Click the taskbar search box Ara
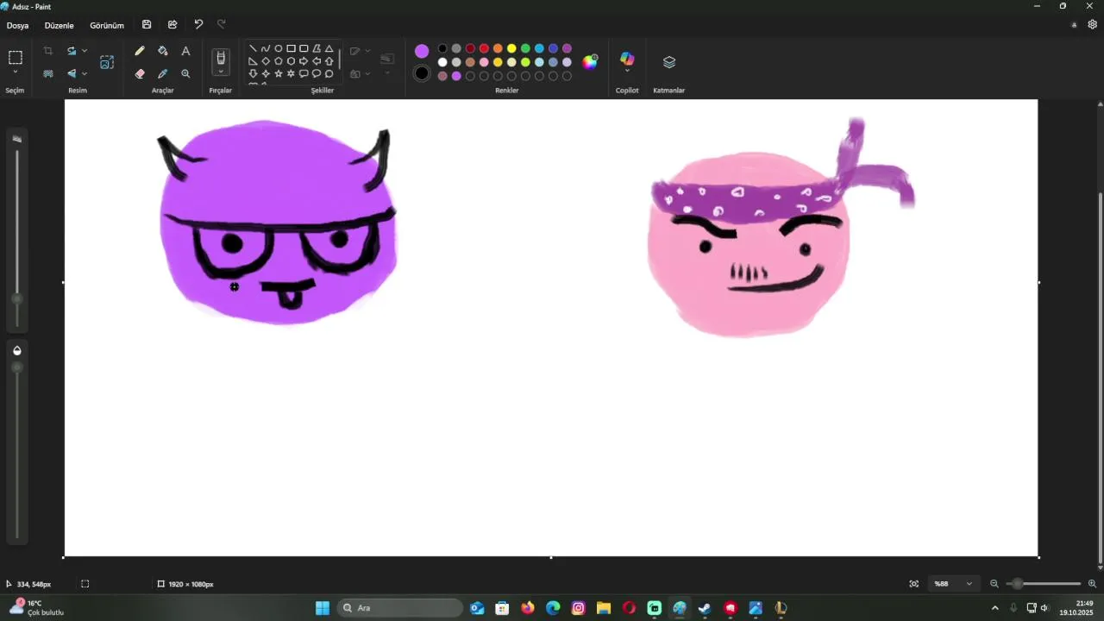 point(400,608)
